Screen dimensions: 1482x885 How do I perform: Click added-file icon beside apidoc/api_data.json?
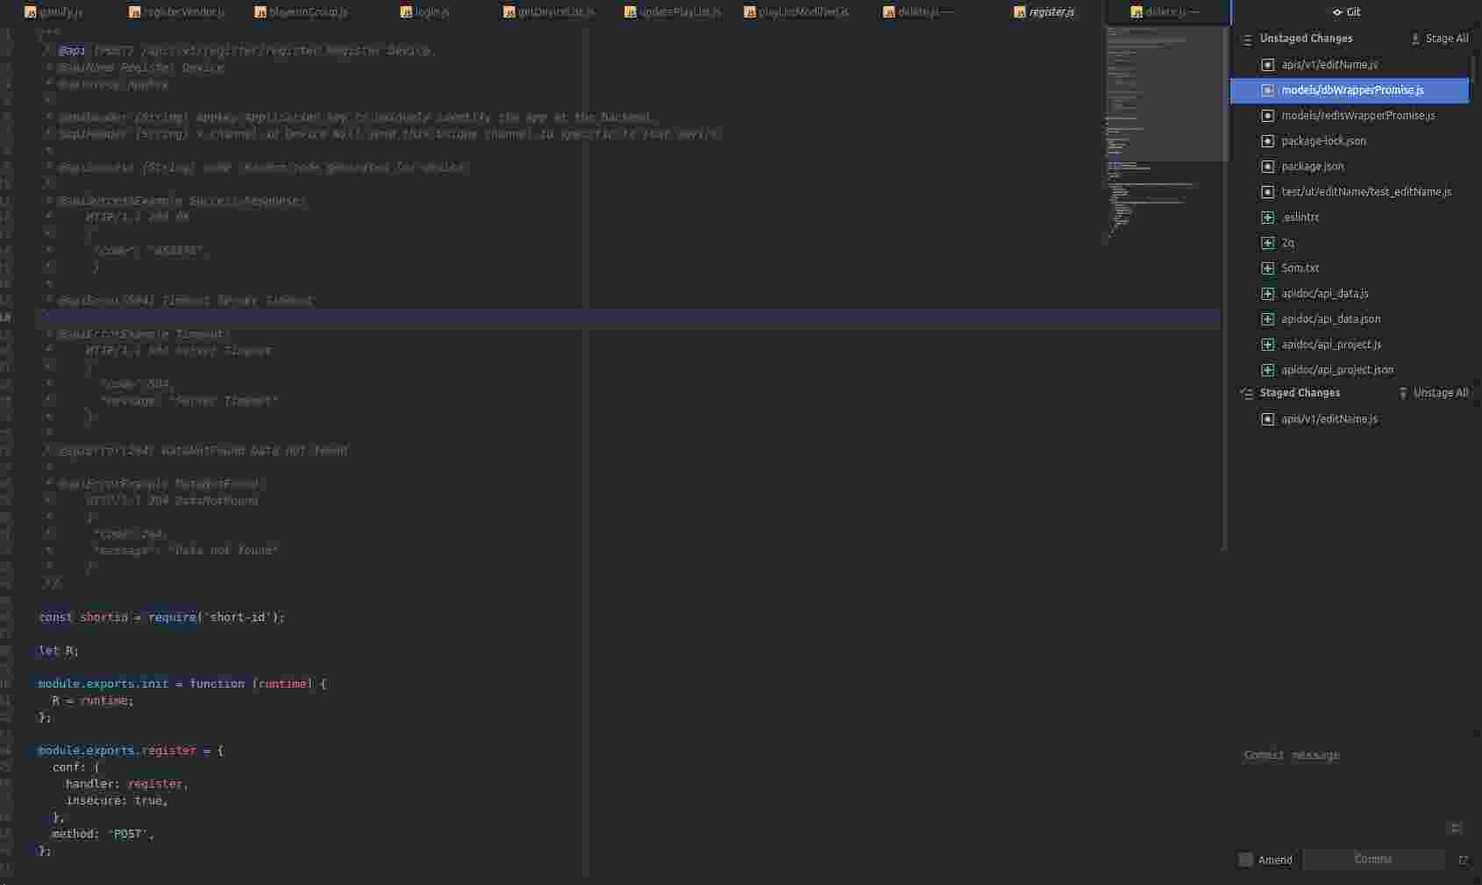coord(1267,319)
